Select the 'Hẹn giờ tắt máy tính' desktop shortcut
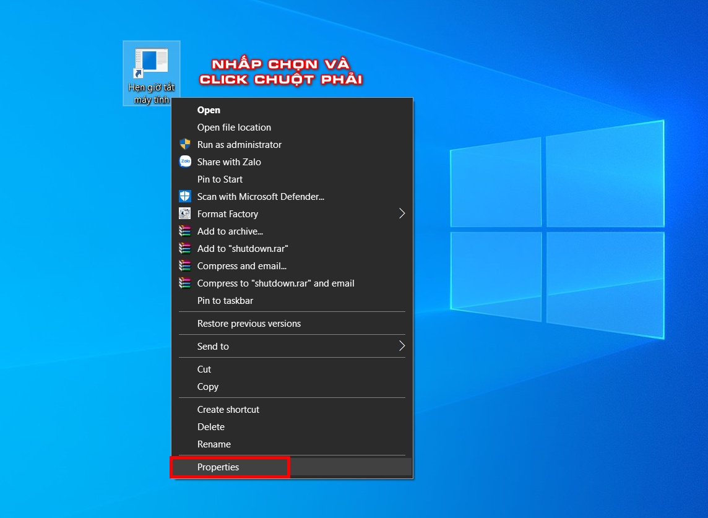708x518 pixels. tap(152, 74)
